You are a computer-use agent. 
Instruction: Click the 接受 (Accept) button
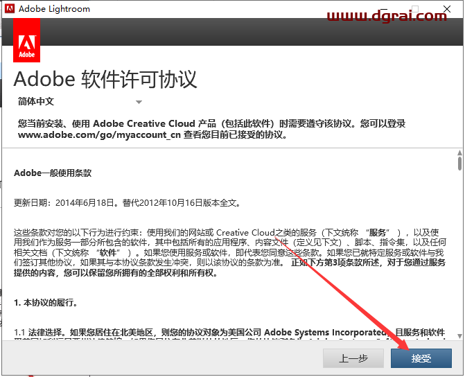(421, 358)
